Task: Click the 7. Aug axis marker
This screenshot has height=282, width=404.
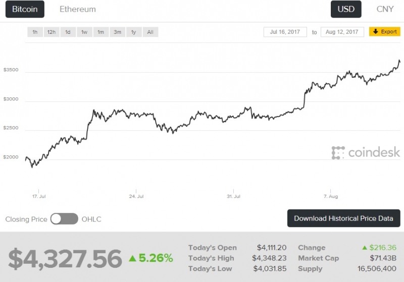Action: [x=331, y=196]
